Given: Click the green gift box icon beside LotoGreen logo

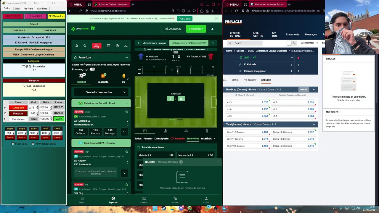Looking at the screenshot, I should (x=93, y=28).
